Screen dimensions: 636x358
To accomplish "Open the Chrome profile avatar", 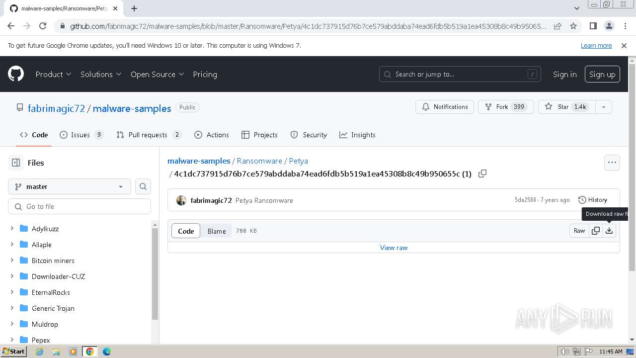I will pos(609,26).
